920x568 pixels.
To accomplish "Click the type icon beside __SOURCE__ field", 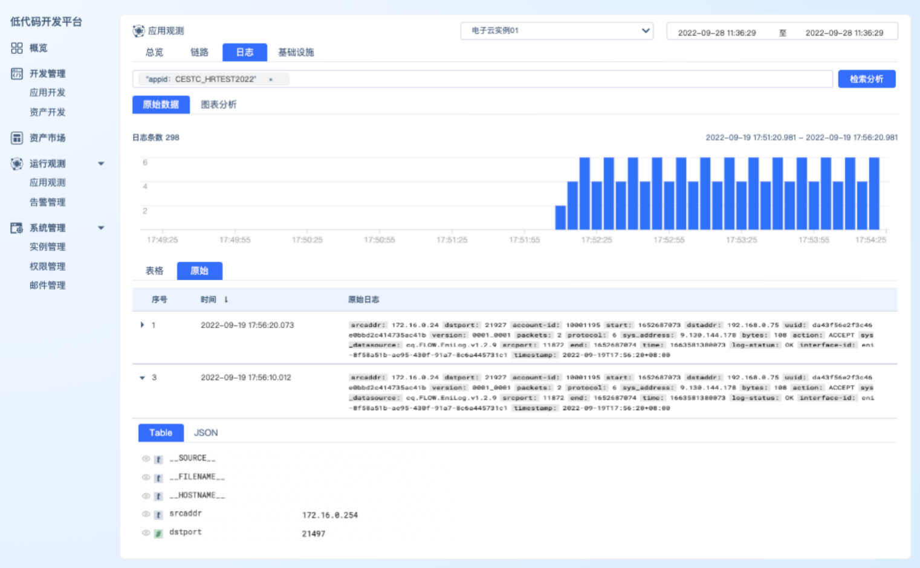I will pos(158,459).
